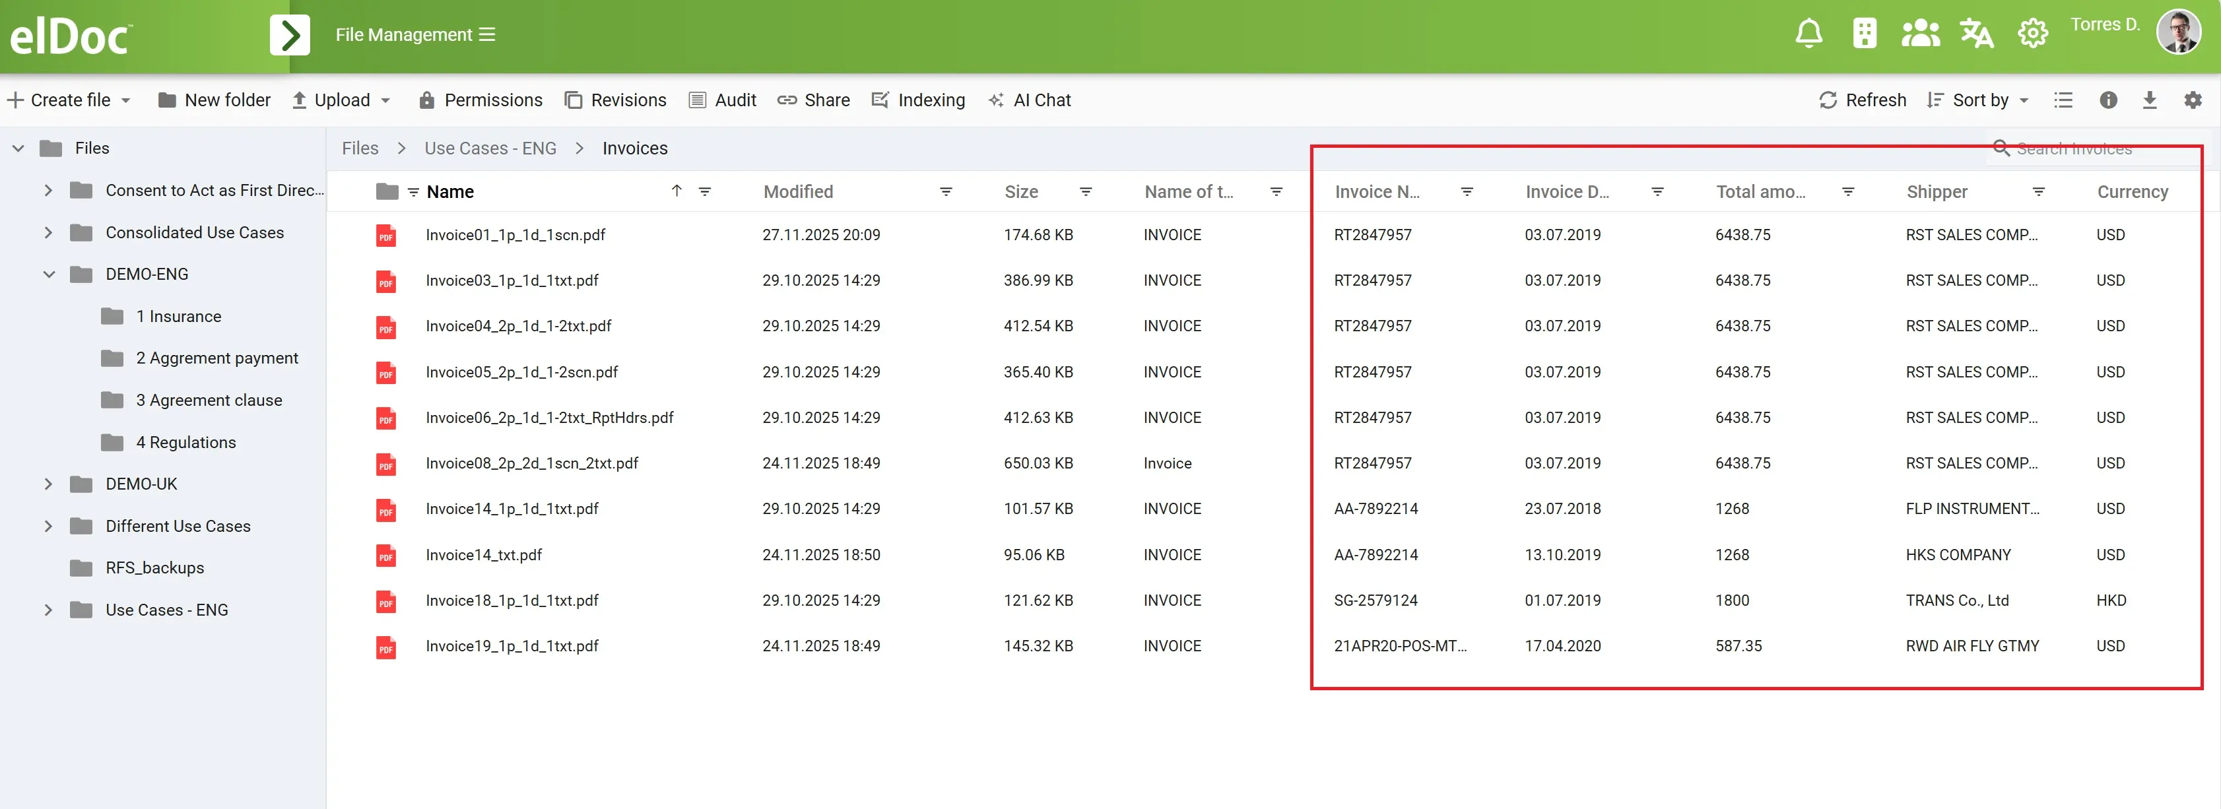The image size is (2221, 809).
Task: Click PDF icon of Invoice08_2p_2d_1scn_2txt.pdf
Action: pos(385,463)
